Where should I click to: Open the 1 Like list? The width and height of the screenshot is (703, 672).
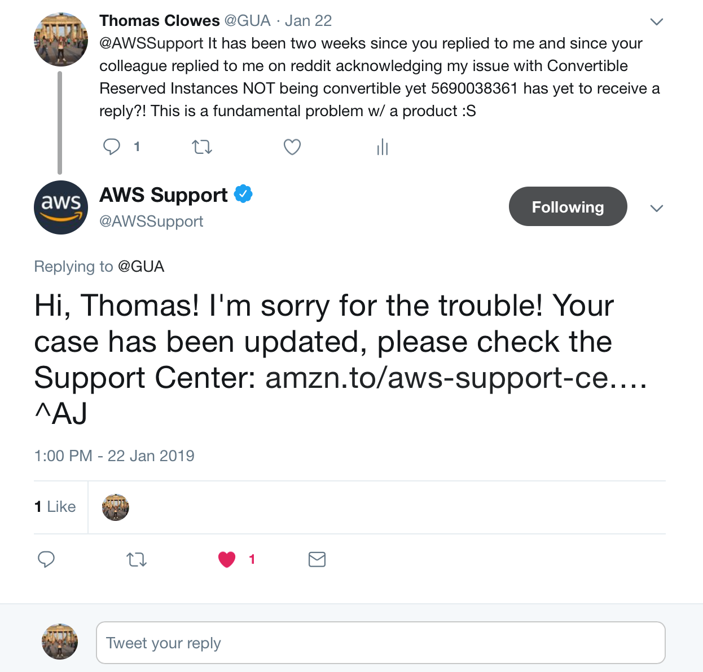coord(55,507)
